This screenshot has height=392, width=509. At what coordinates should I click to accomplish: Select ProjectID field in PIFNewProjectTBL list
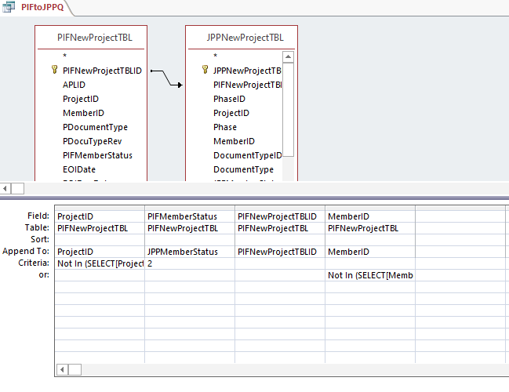[81, 99]
